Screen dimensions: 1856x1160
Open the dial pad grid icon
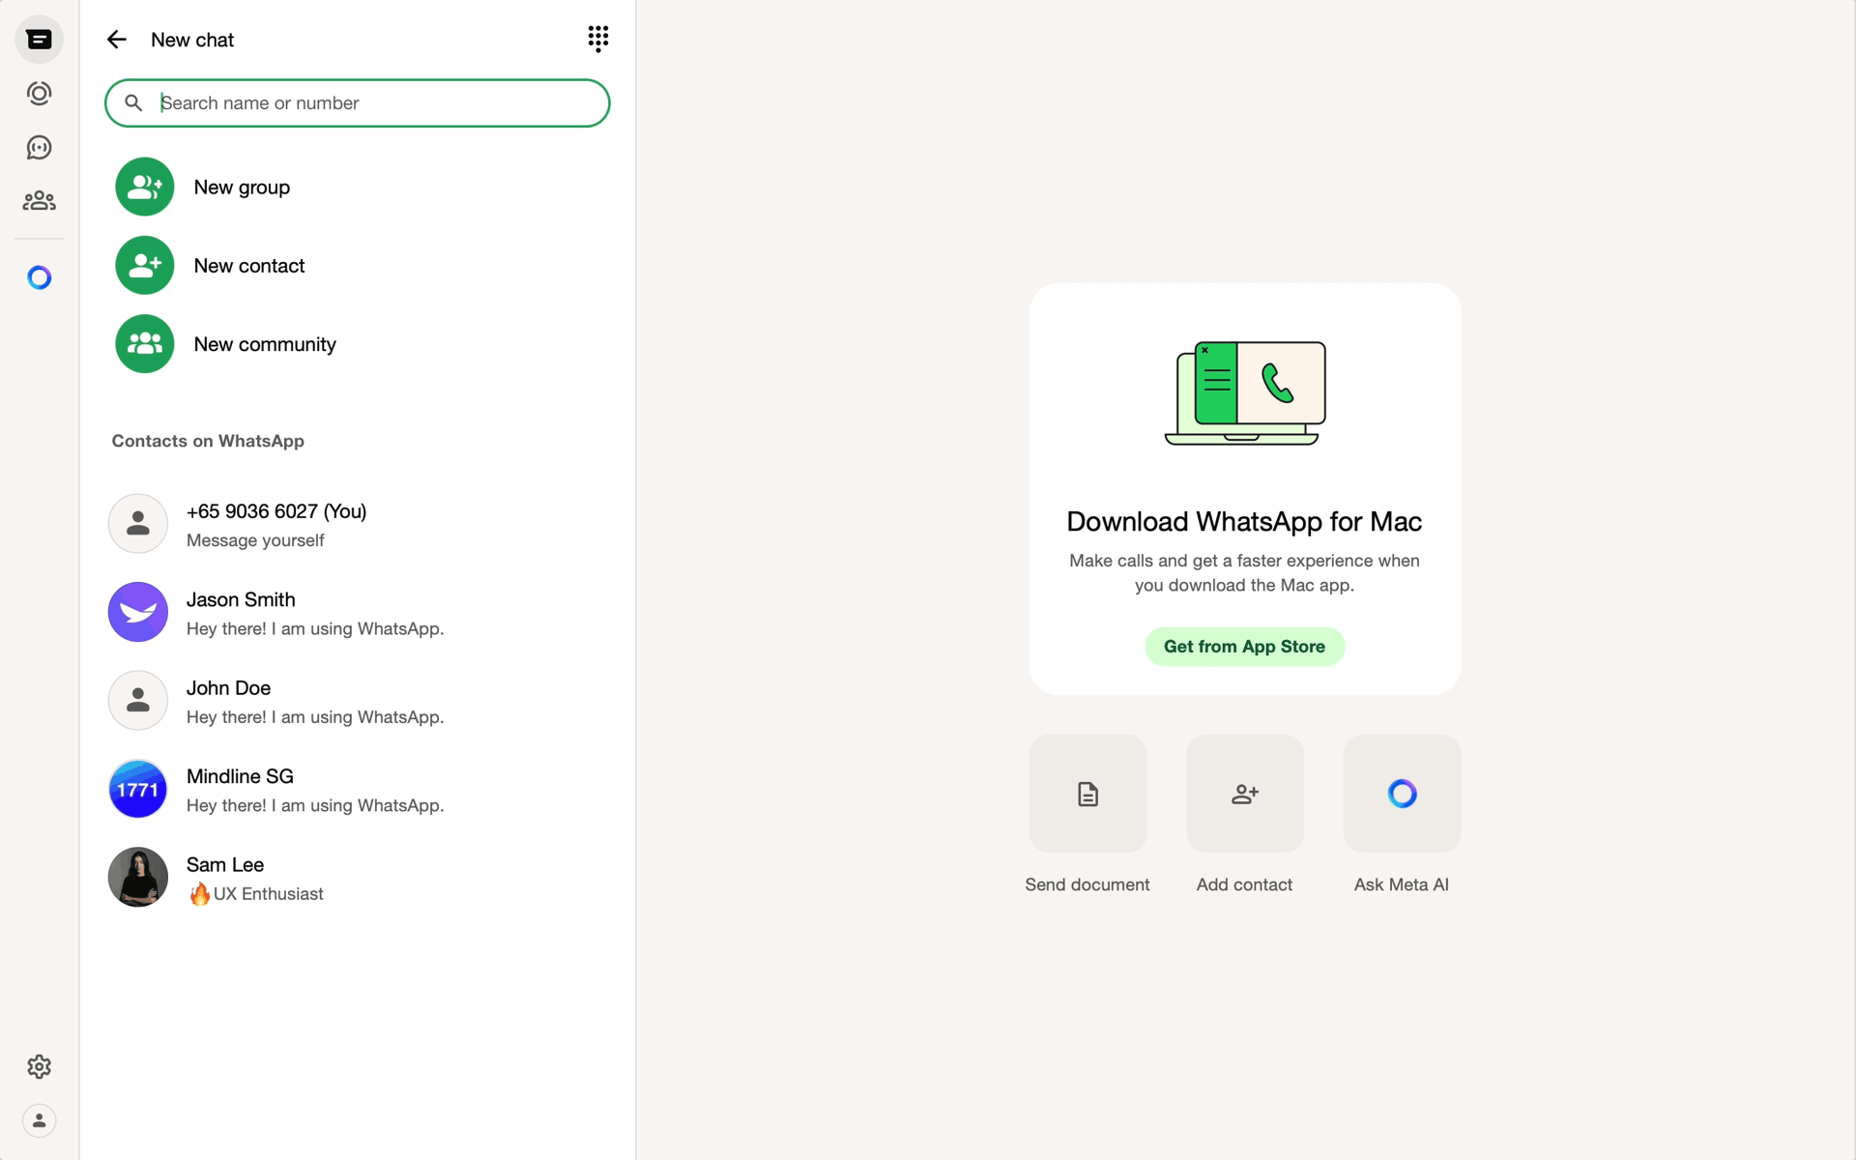[x=598, y=39]
